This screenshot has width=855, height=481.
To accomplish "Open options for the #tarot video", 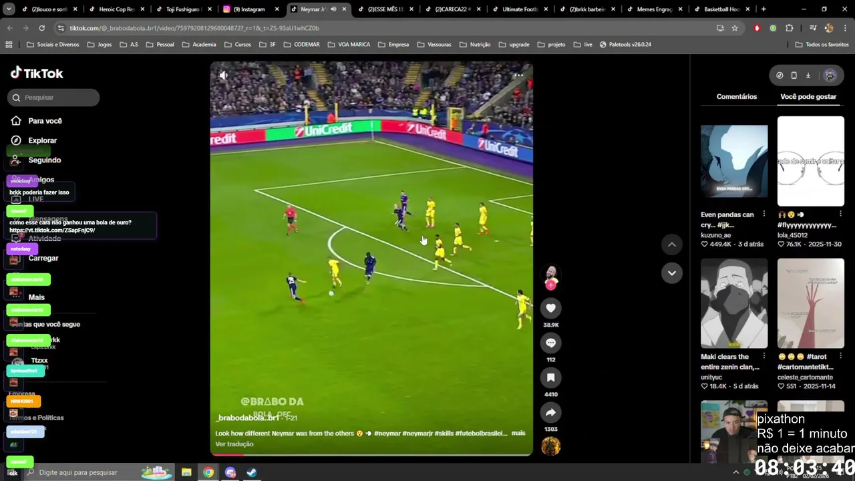I will point(840,357).
